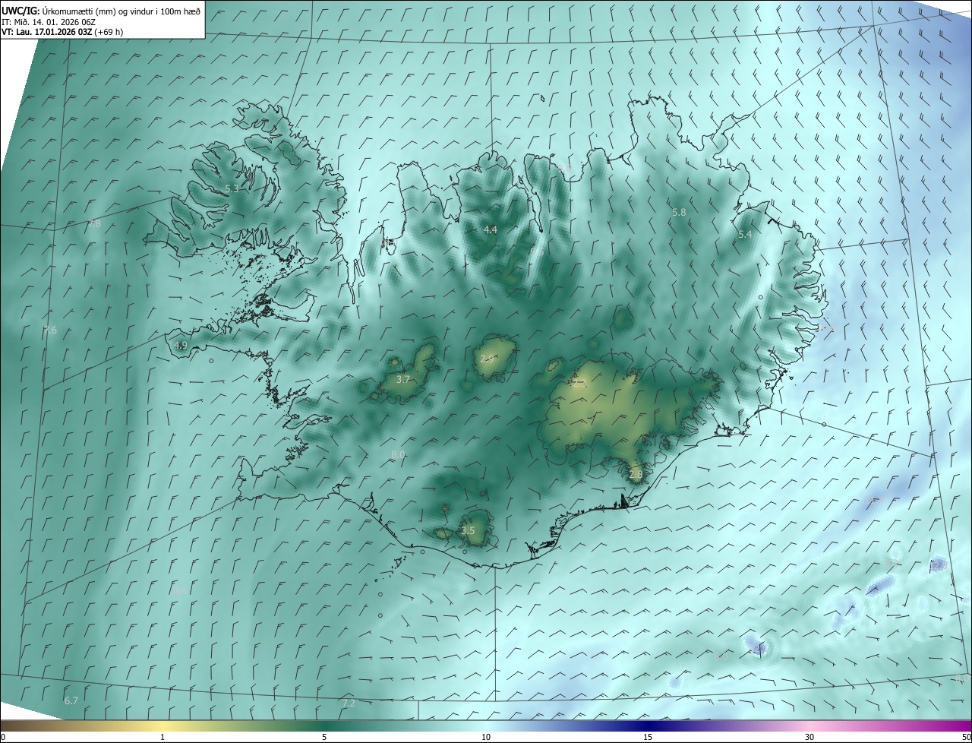Click the color scale tick label 5
The height and width of the screenshot is (743, 972).
tap(324, 737)
